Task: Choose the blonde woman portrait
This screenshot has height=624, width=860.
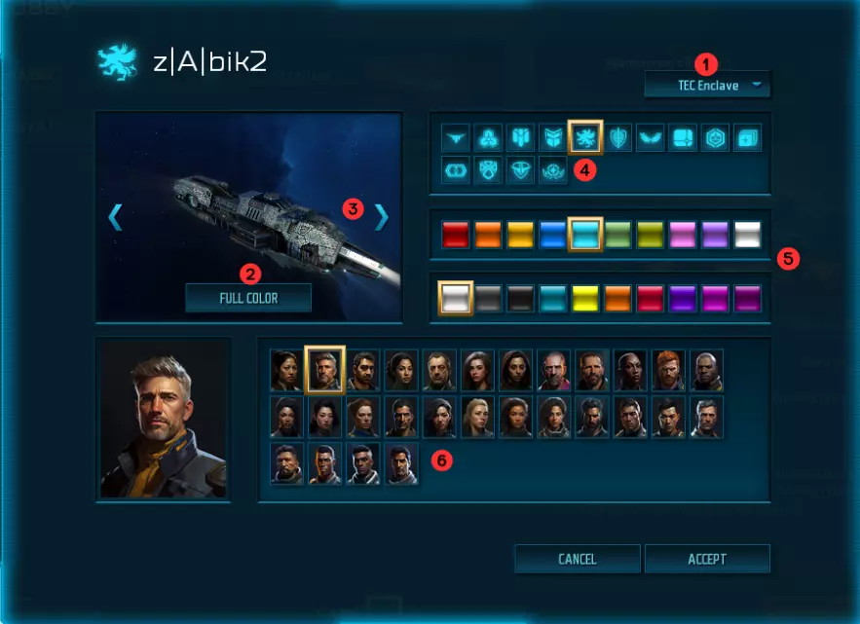Action: (477, 418)
